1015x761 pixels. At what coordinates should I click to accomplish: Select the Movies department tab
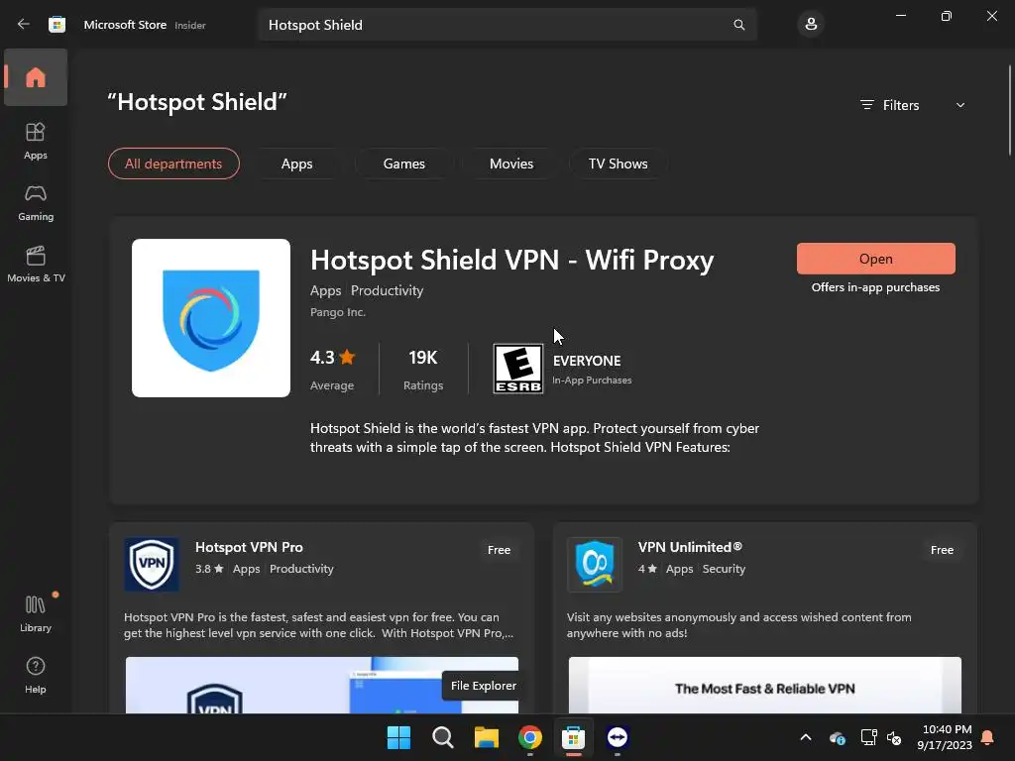click(511, 163)
